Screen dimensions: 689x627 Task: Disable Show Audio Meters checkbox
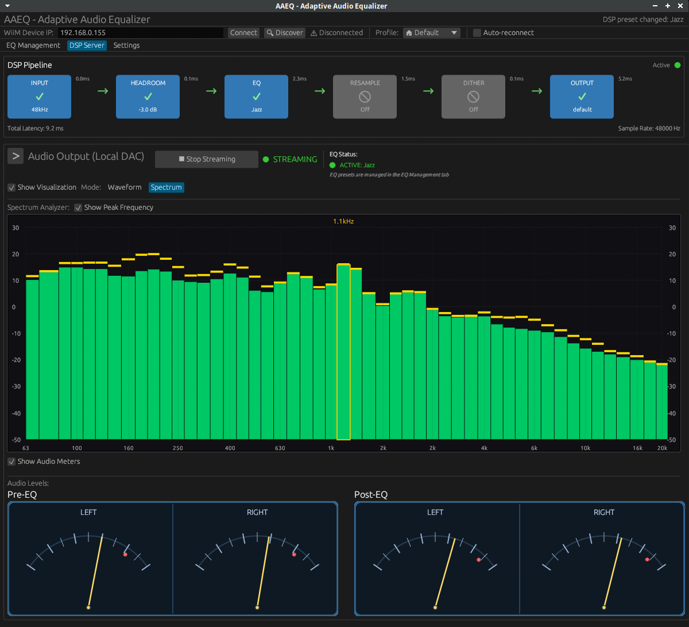[x=12, y=461]
